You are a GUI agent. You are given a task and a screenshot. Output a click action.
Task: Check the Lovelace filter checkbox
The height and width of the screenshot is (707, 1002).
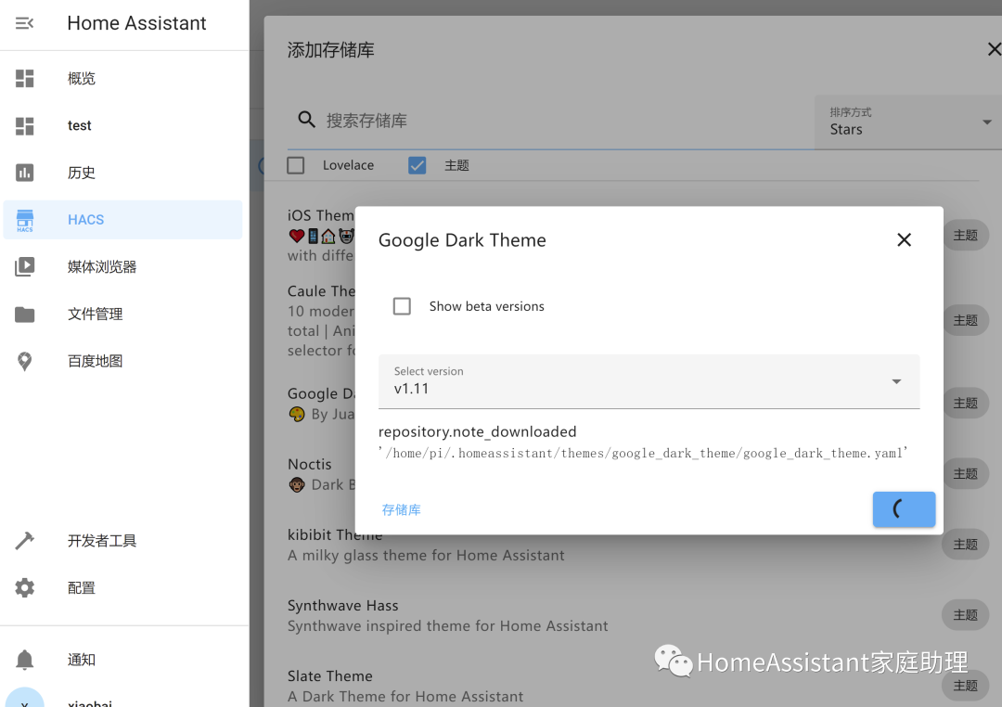[295, 165]
